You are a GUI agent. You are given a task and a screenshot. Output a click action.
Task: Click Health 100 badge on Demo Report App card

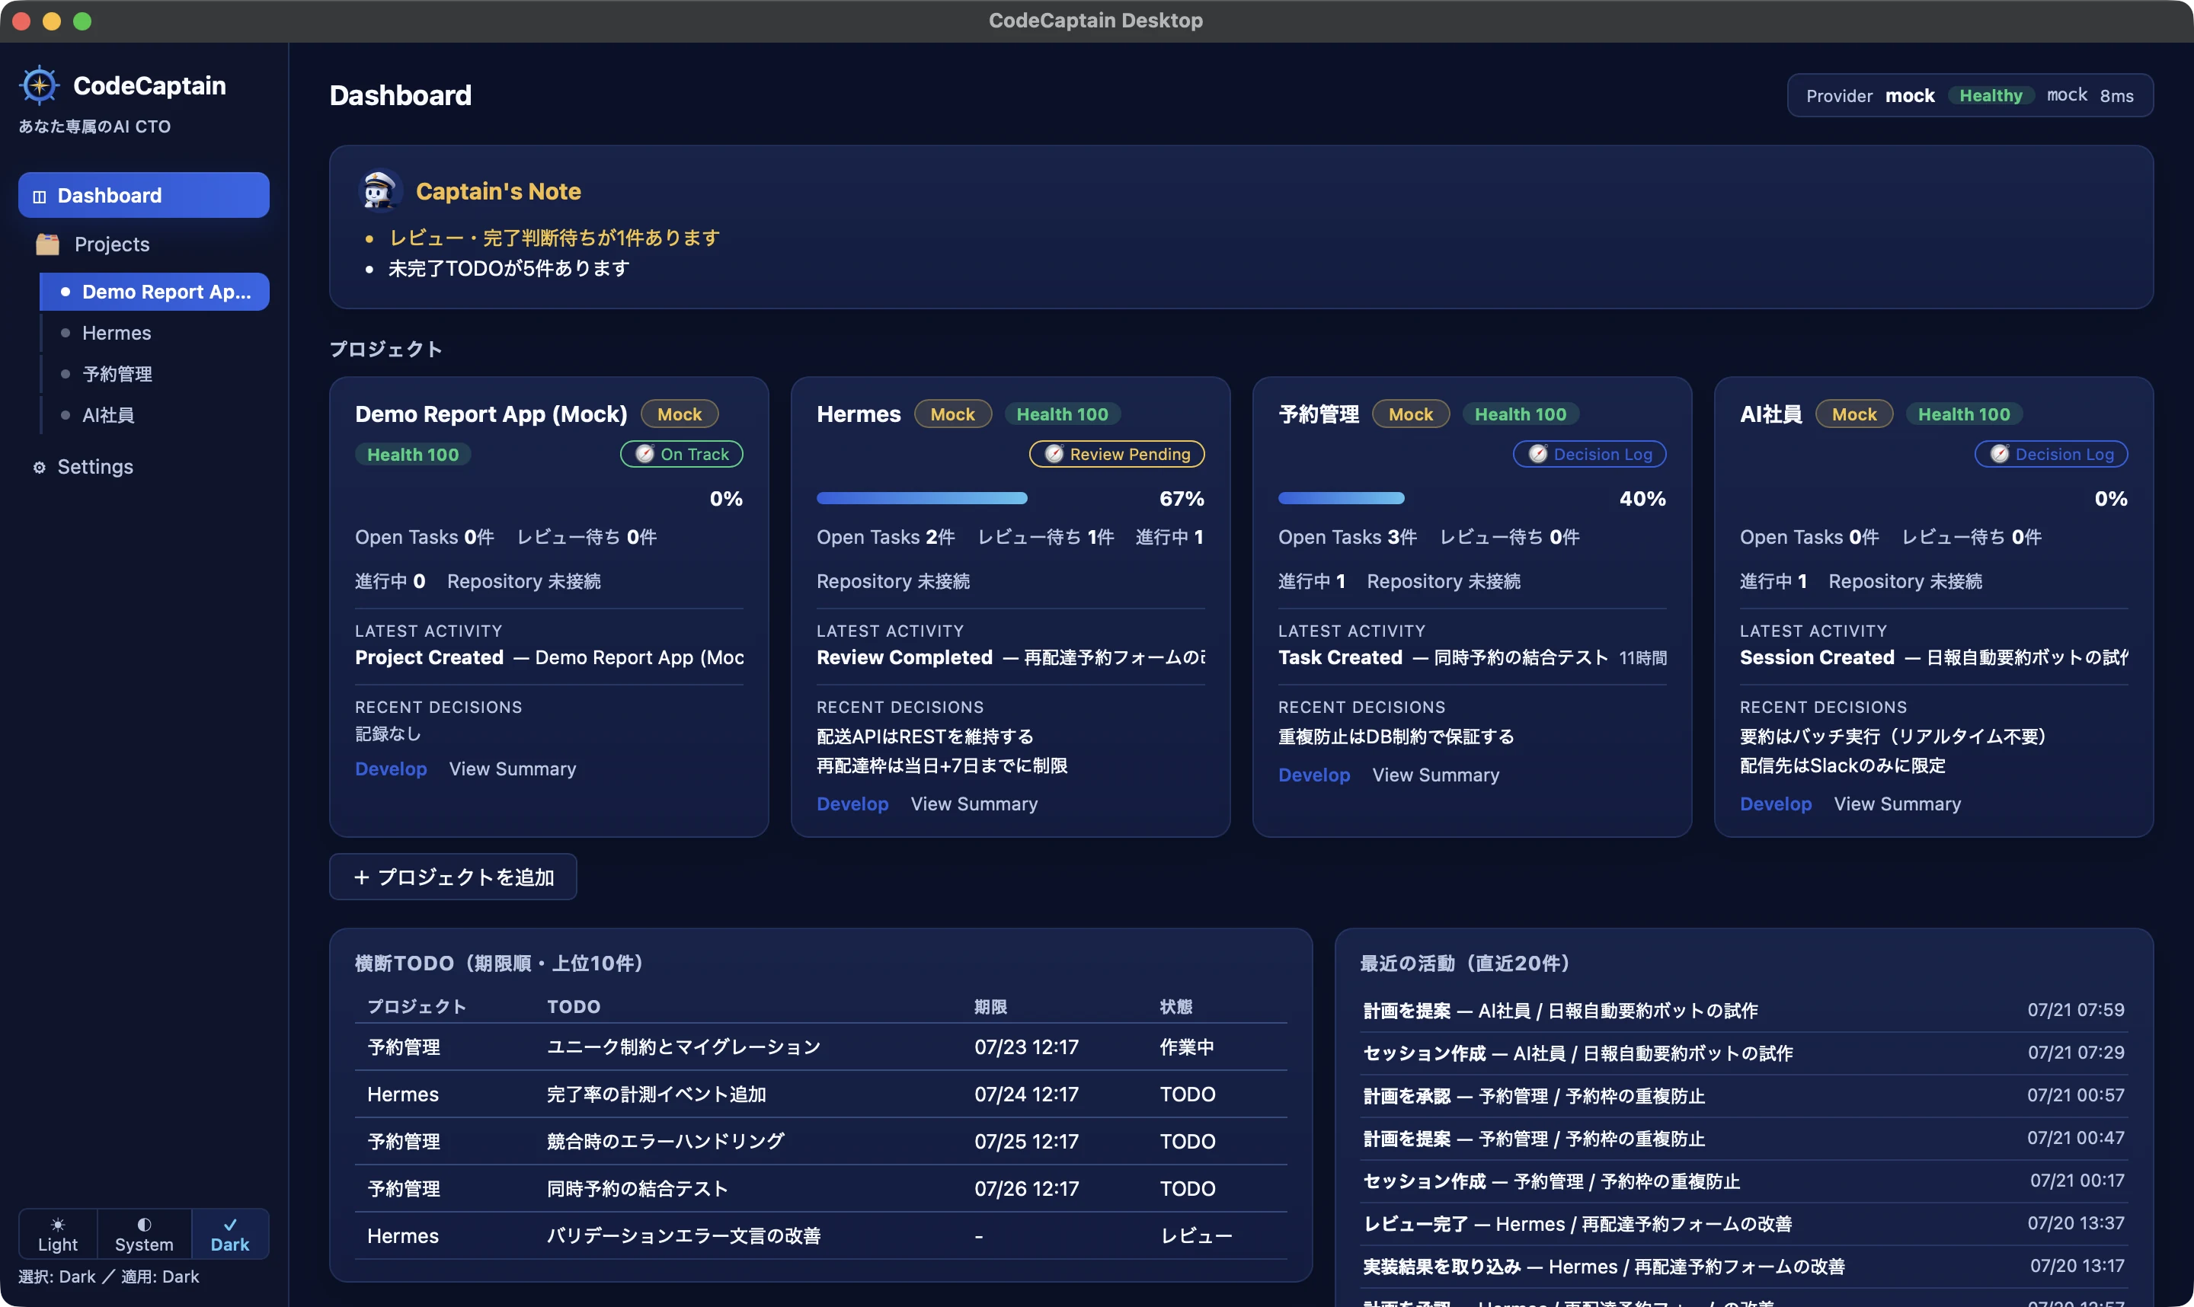(x=413, y=455)
